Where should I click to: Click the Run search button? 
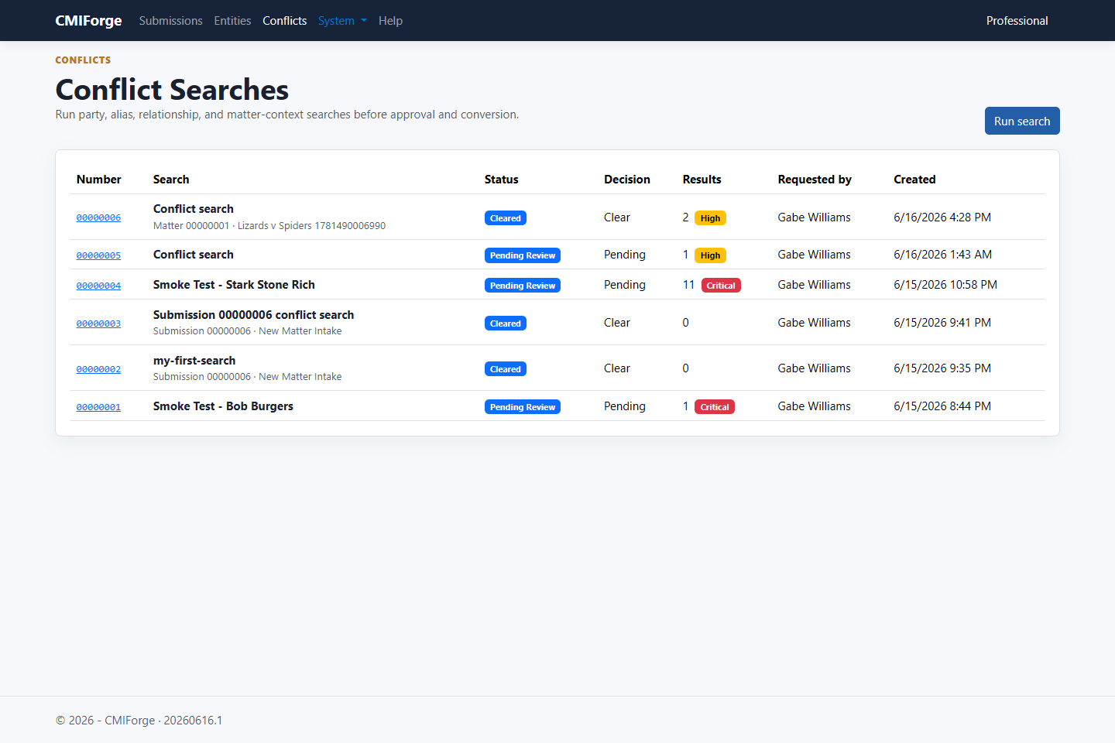click(1022, 121)
